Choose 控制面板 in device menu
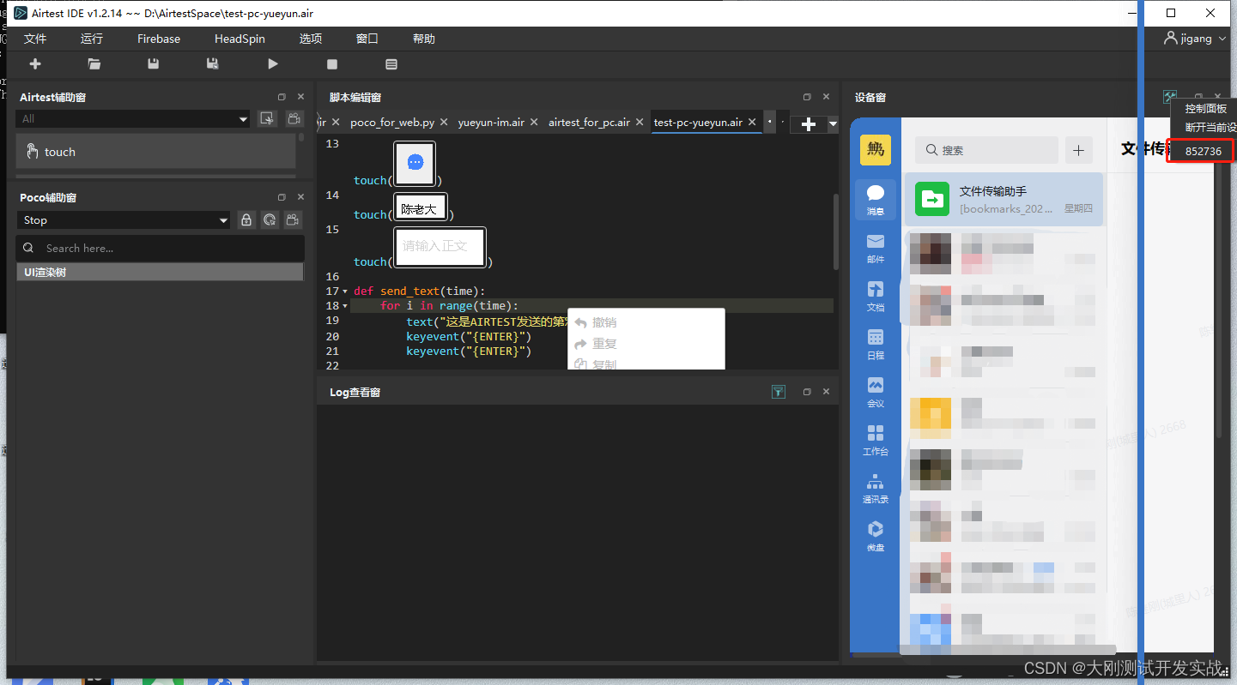 tap(1205, 109)
